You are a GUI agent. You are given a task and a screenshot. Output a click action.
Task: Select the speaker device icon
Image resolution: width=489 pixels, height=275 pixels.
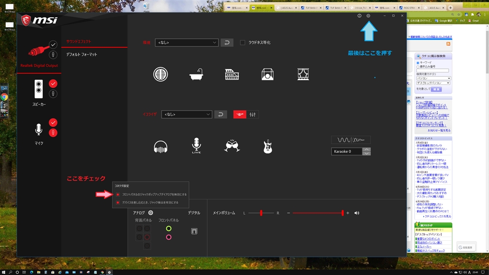point(39,89)
